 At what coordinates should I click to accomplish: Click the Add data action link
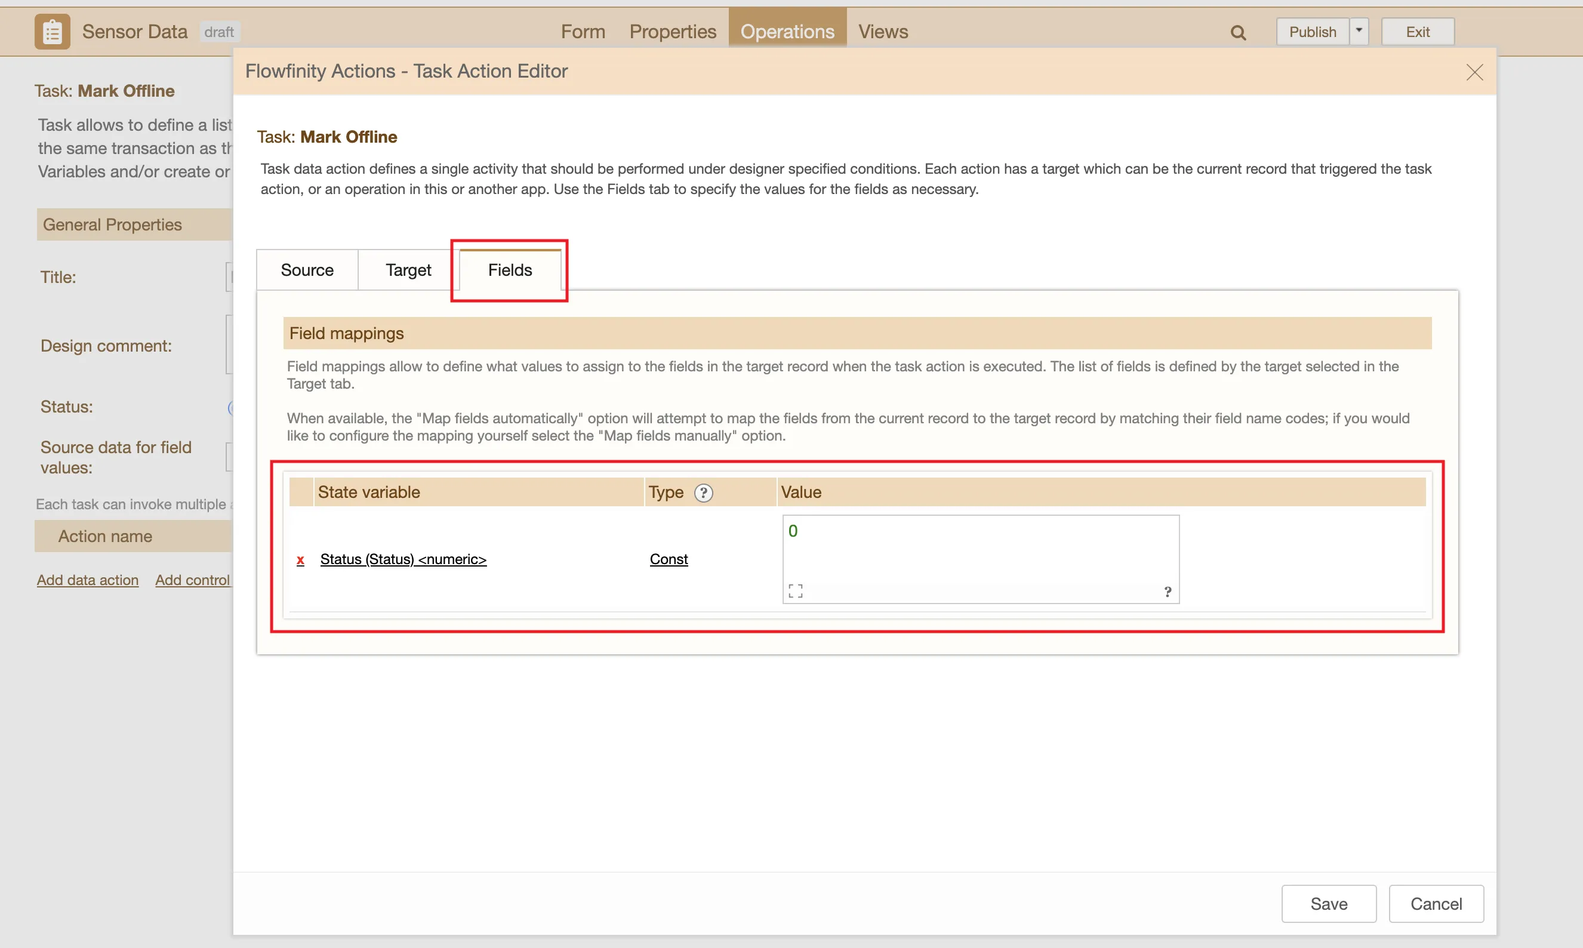(x=88, y=580)
